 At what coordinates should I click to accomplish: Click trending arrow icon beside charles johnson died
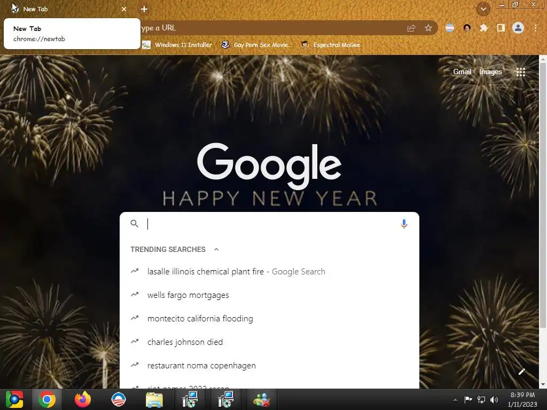point(134,342)
